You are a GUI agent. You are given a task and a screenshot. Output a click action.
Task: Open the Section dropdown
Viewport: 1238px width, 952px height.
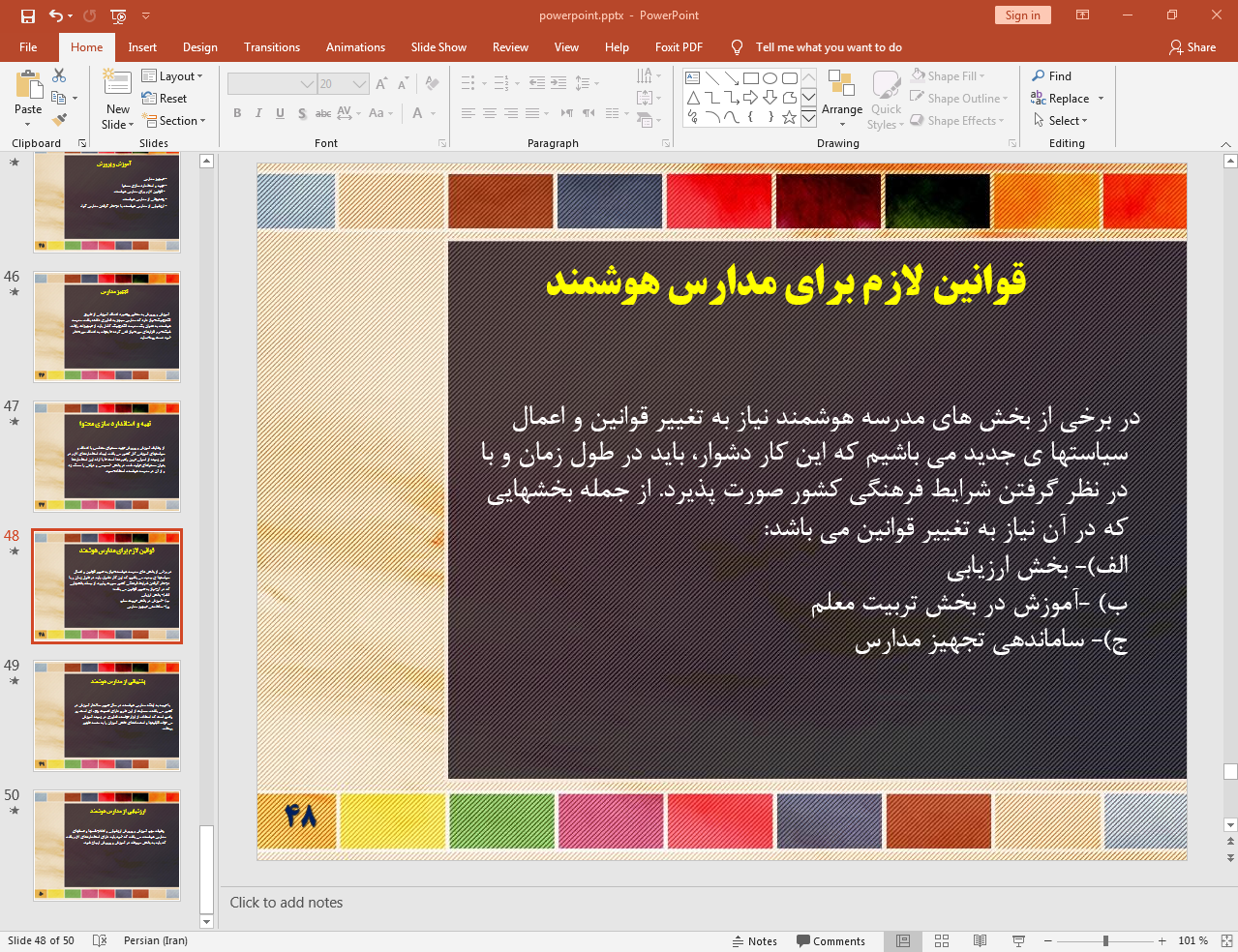(174, 121)
